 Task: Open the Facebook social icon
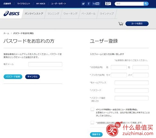tap(88, 4)
